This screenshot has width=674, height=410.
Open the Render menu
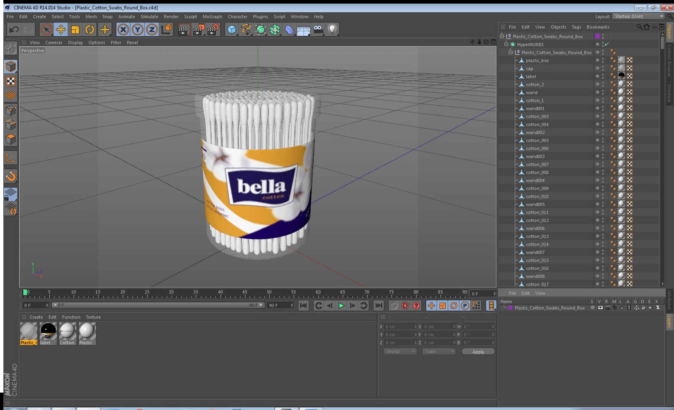click(x=171, y=16)
